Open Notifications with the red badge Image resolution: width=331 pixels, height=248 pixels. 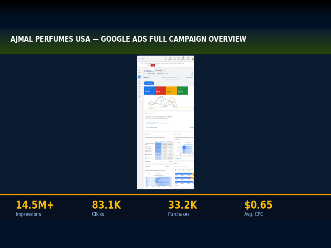[183, 59]
